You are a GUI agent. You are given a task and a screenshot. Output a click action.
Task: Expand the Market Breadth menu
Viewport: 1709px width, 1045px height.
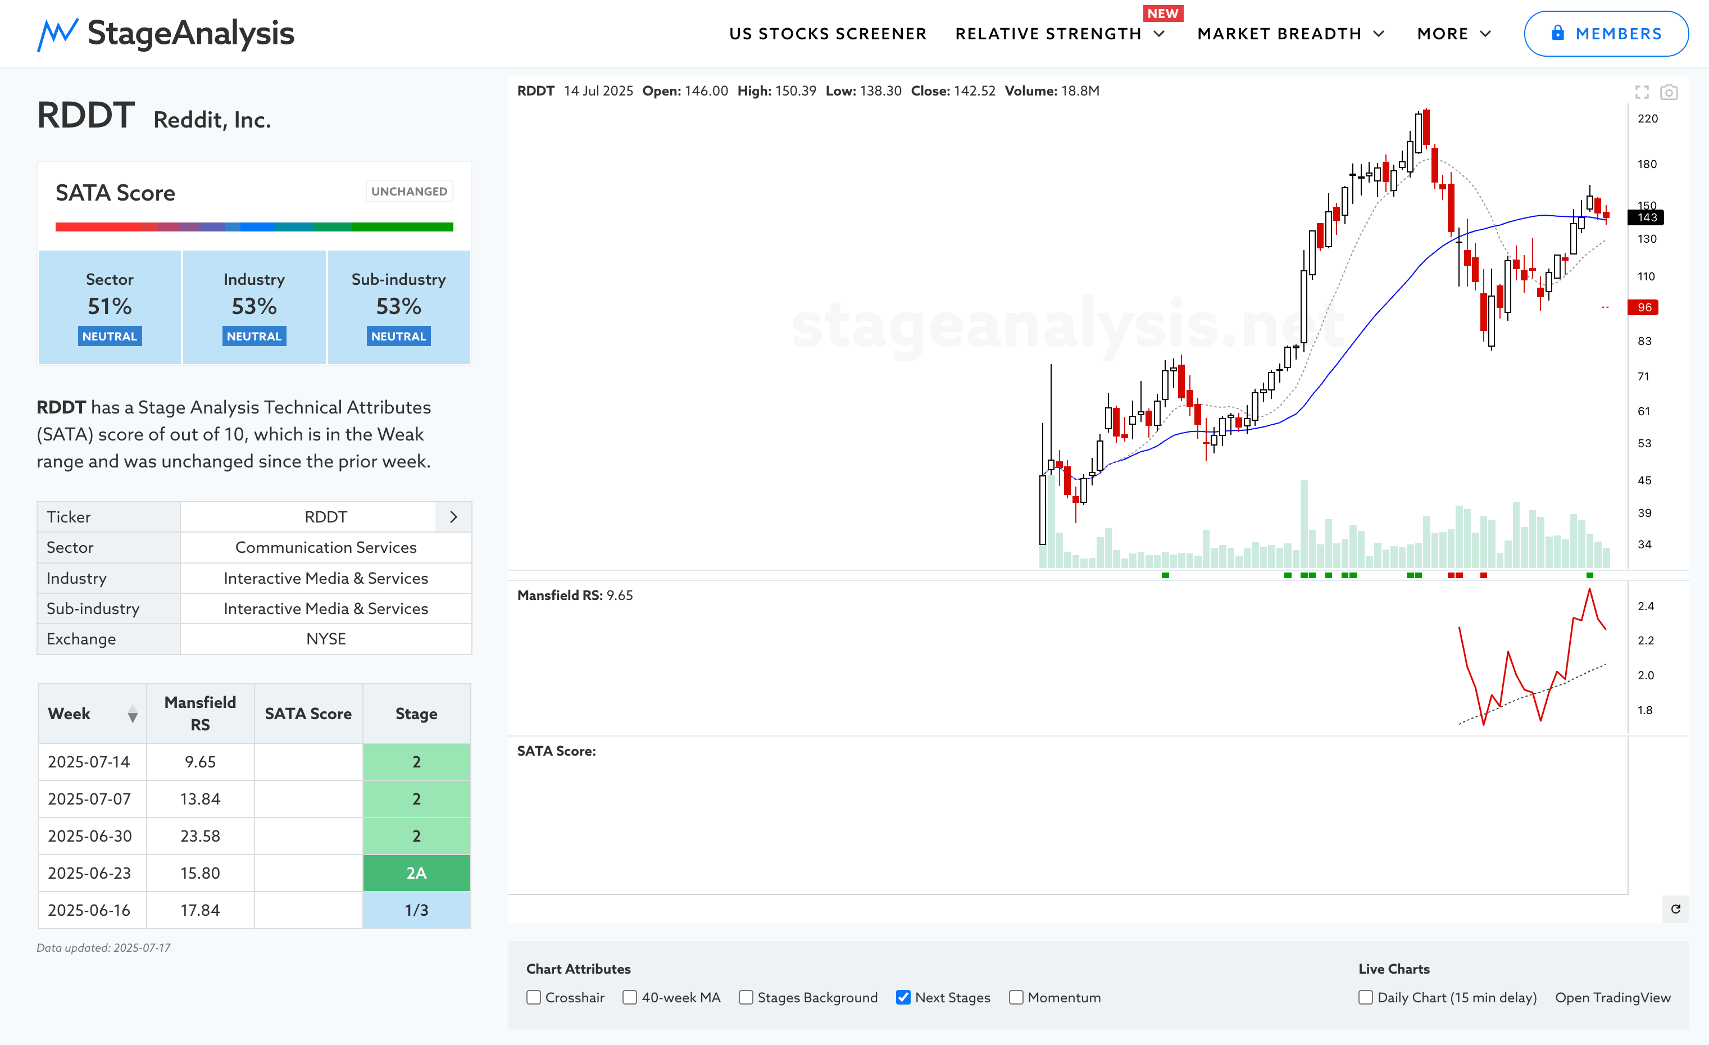click(x=1291, y=33)
